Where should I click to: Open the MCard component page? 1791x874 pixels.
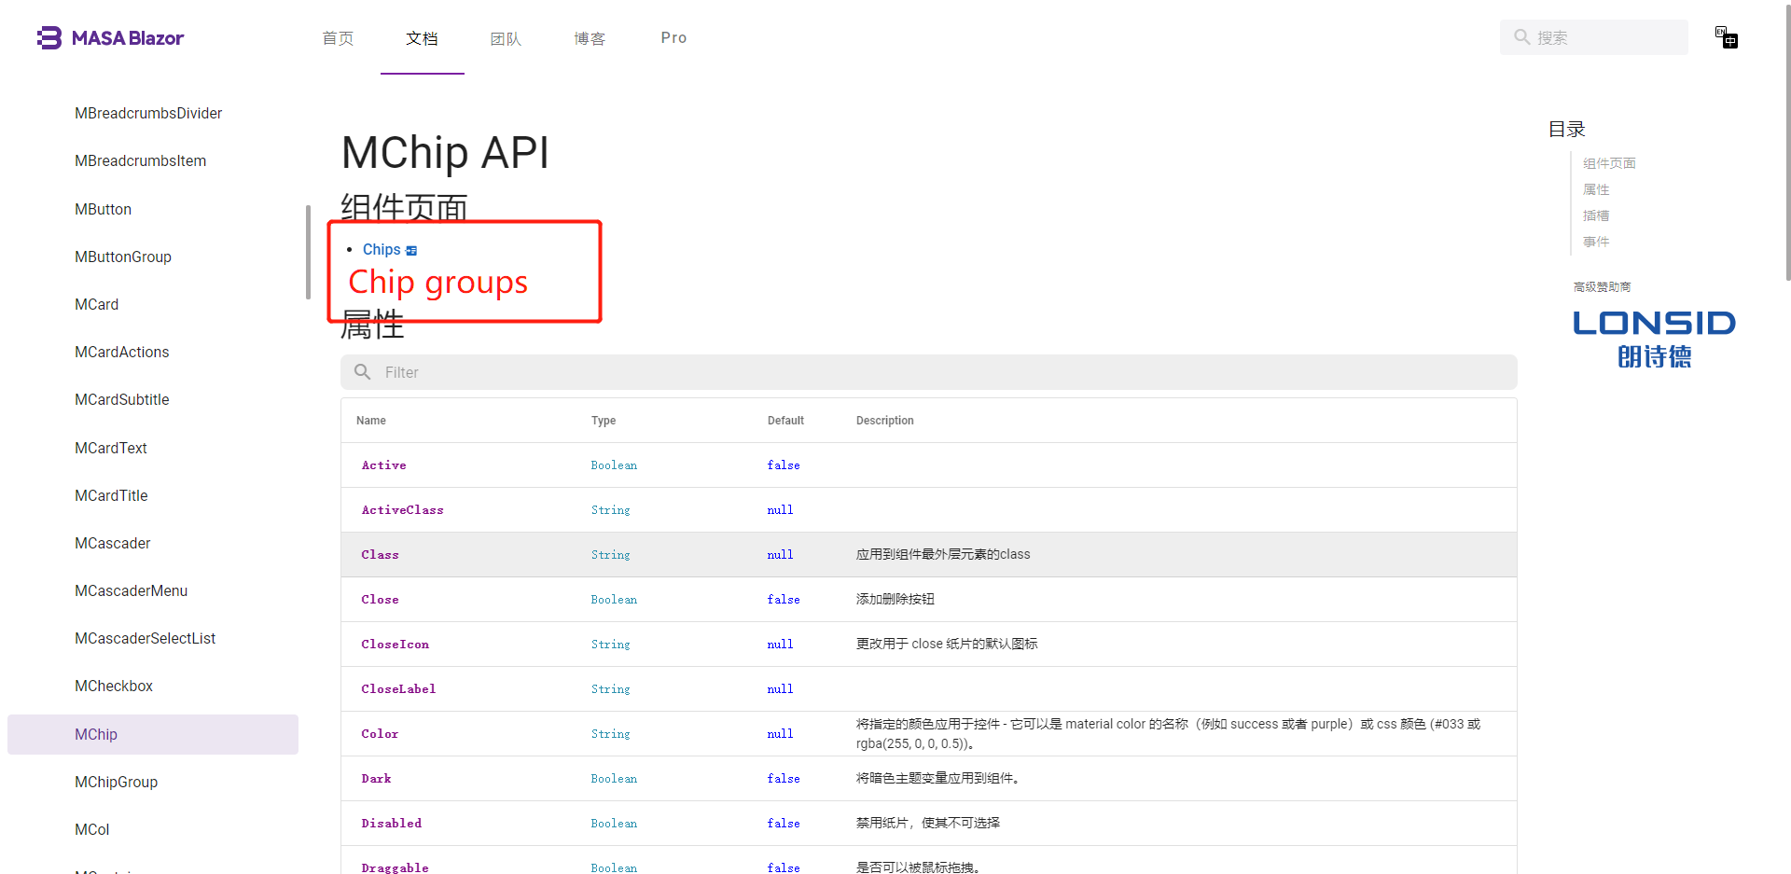tap(96, 304)
